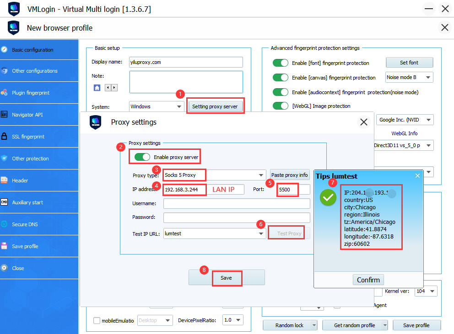454x334 pixels.
Task: Open the Google Inc. (NVID vendor dropdown
Action: (x=405, y=120)
